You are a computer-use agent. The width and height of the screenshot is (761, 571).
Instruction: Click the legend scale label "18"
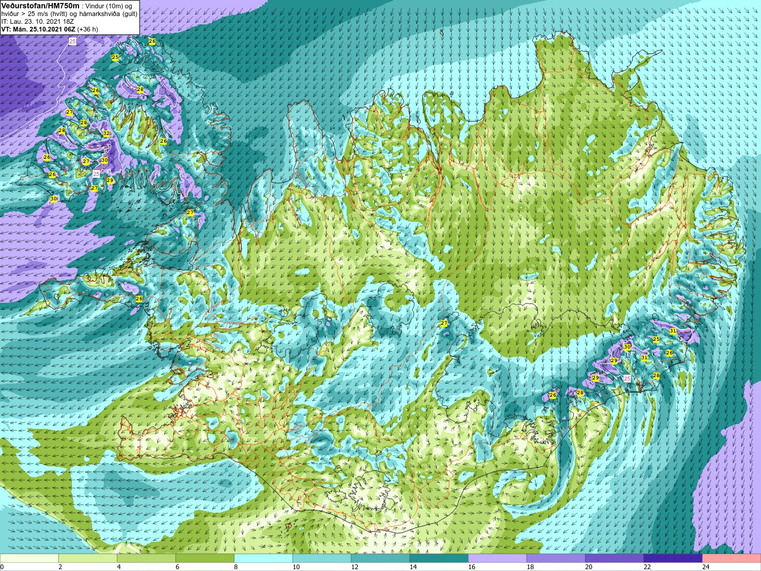click(x=530, y=567)
